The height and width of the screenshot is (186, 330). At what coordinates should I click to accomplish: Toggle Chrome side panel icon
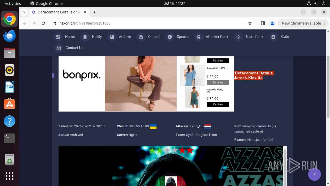tap(263, 23)
